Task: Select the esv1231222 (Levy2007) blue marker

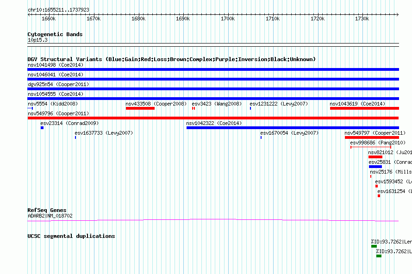Action: (250, 108)
